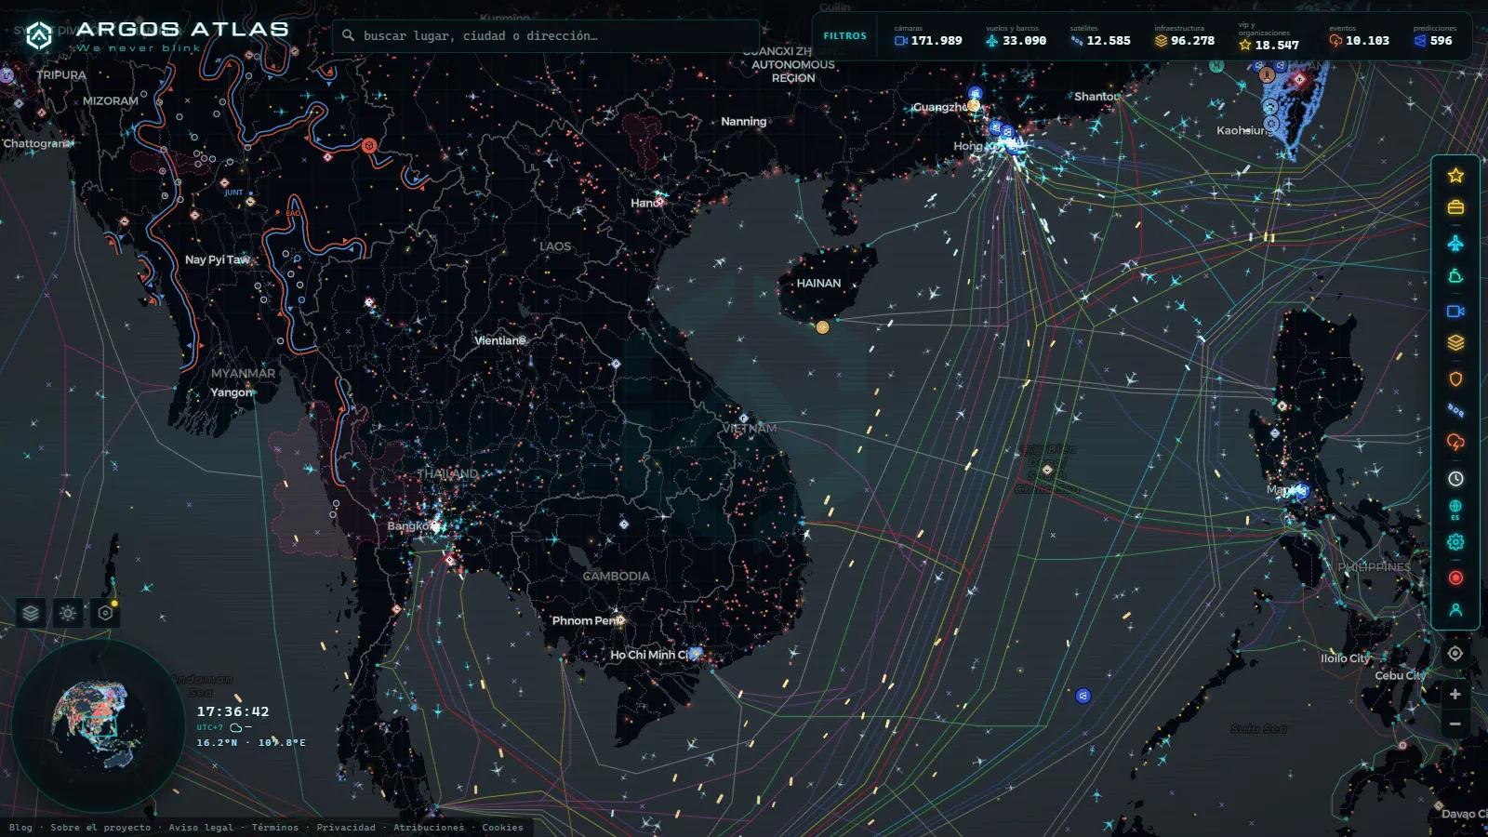The width and height of the screenshot is (1488, 837).
Task: Select the shield icon in right sidebar
Action: (x=1455, y=379)
